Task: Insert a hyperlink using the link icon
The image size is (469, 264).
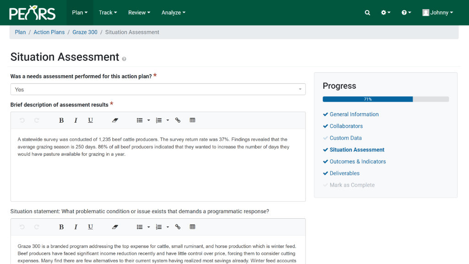Action: 178,120
